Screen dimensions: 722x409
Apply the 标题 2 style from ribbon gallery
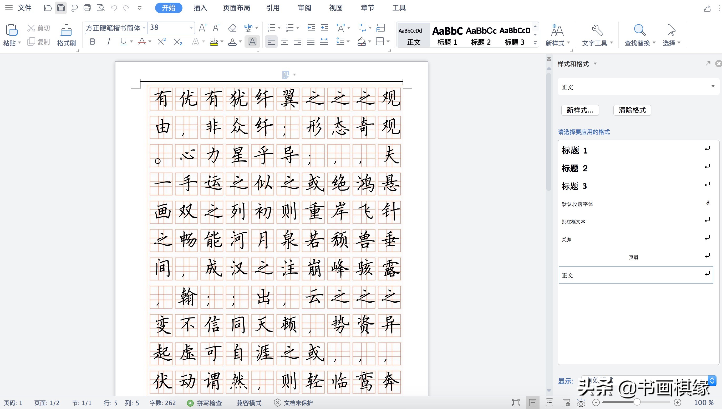(x=481, y=35)
